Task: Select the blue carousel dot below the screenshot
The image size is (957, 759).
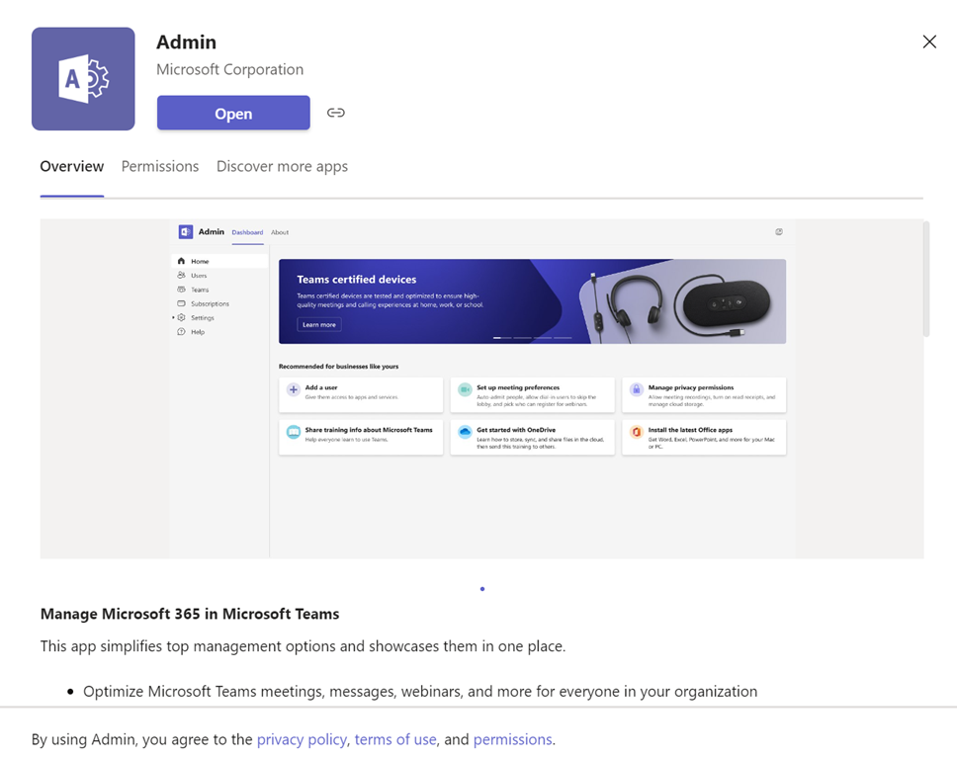Action: [482, 589]
